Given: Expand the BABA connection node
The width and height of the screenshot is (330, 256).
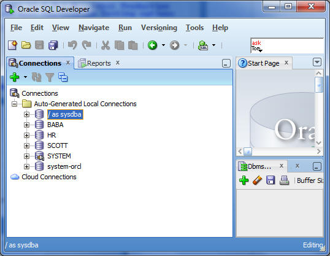Looking at the screenshot, I should point(26,125).
